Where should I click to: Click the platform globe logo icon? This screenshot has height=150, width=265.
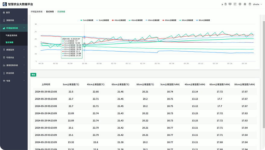point(5,4)
